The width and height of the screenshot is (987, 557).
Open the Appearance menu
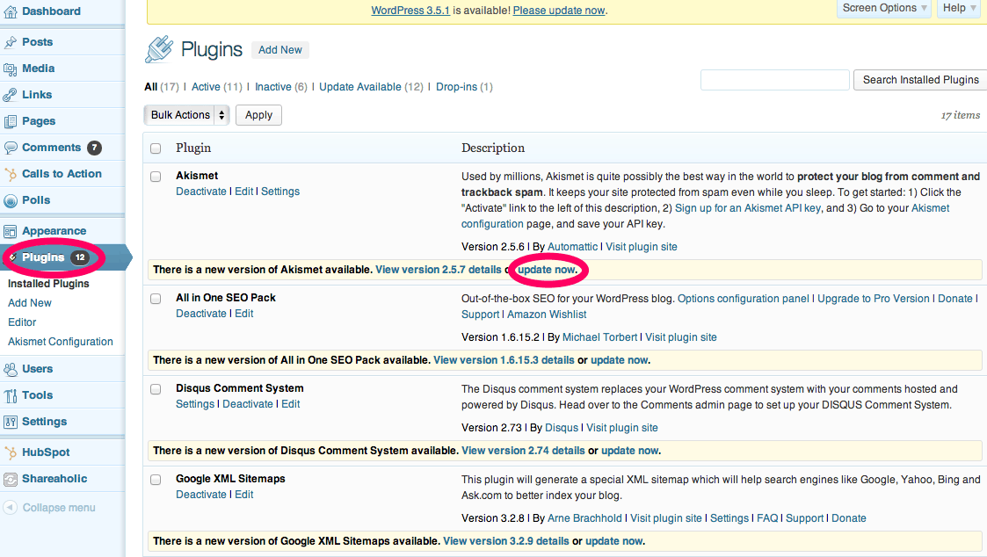pos(54,232)
